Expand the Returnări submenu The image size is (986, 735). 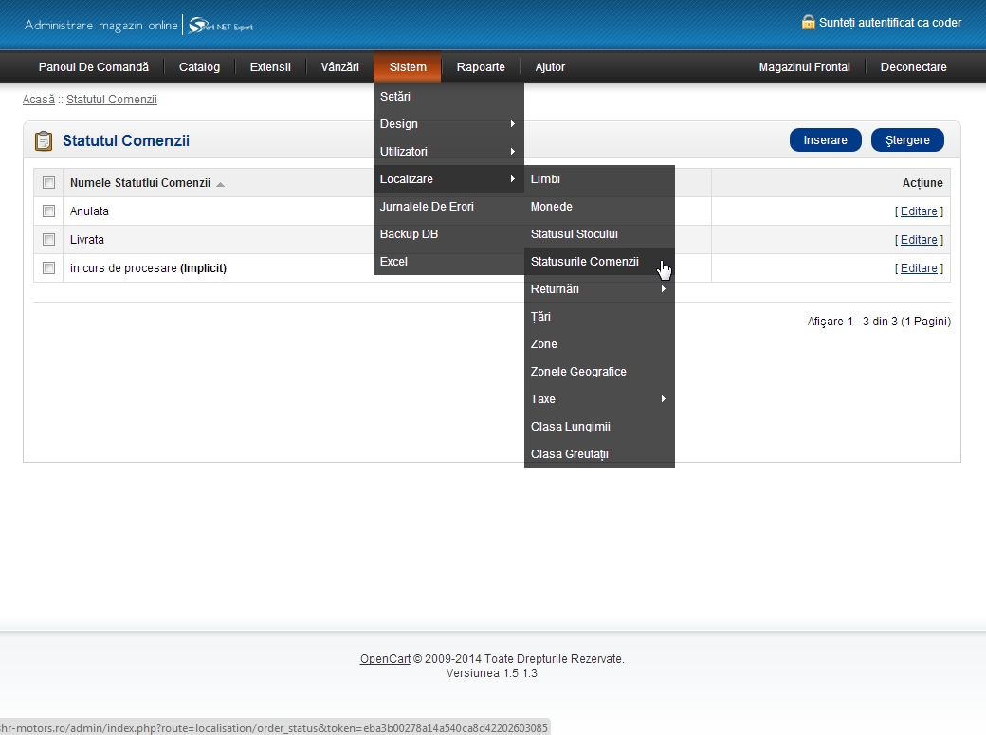click(x=599, y=289)
